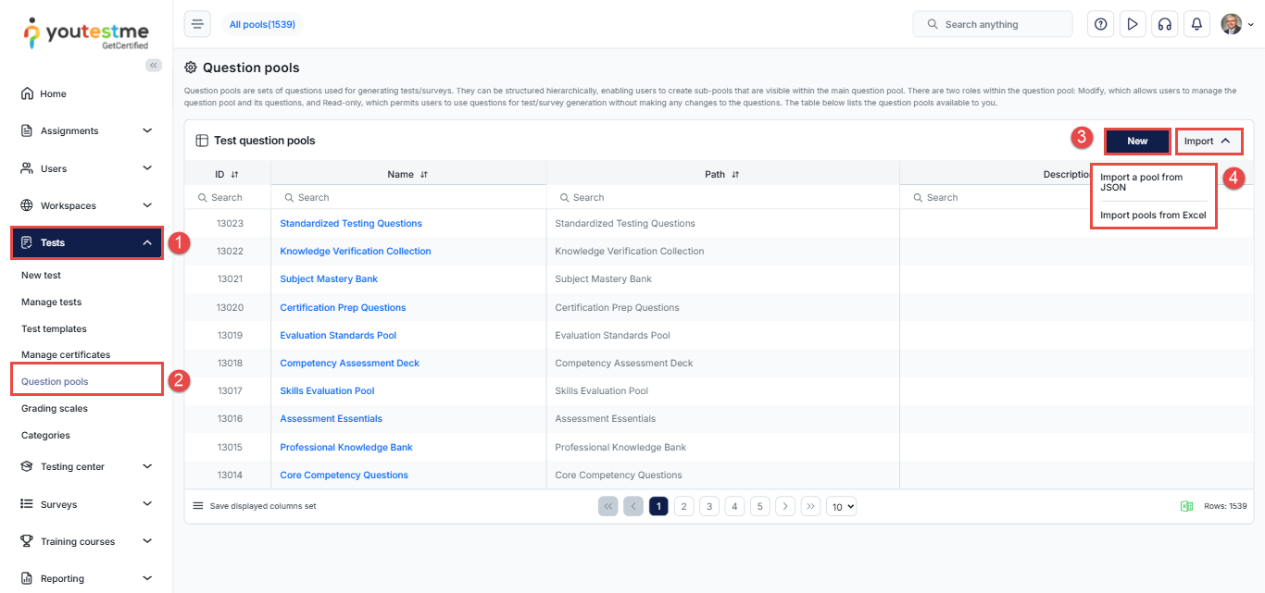This screenshot has height=593, width=1265.
Task: Open the headset support icon
Action: pos(1164,24)
